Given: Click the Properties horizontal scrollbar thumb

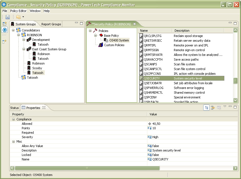Looking at the screenshot, I should pos(87,168).
